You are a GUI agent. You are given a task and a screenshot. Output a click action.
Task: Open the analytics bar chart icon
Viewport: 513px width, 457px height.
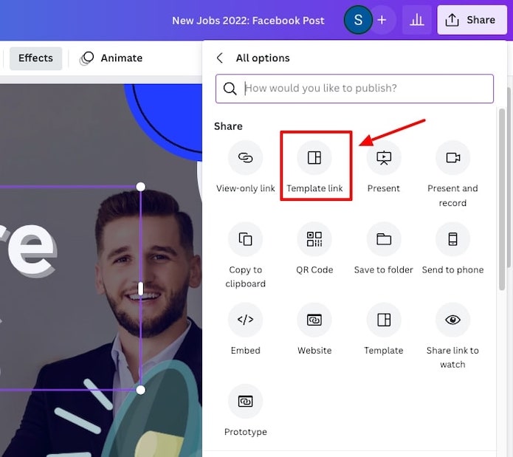pyautogui.click(x=416, y=20)
